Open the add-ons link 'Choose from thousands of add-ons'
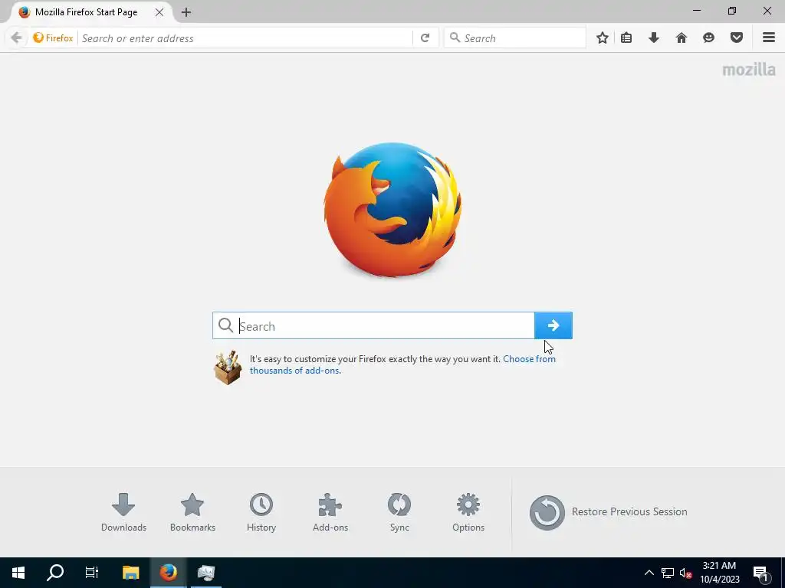This screenshot has height=588, width=785. coord(402,364)
